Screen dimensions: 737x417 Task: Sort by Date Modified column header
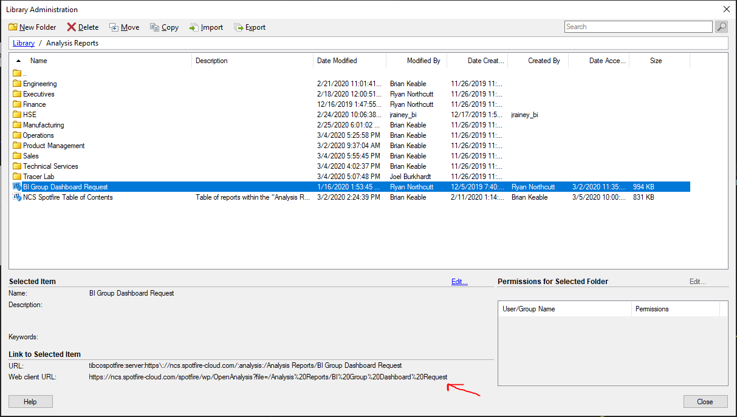pos(337,61)
